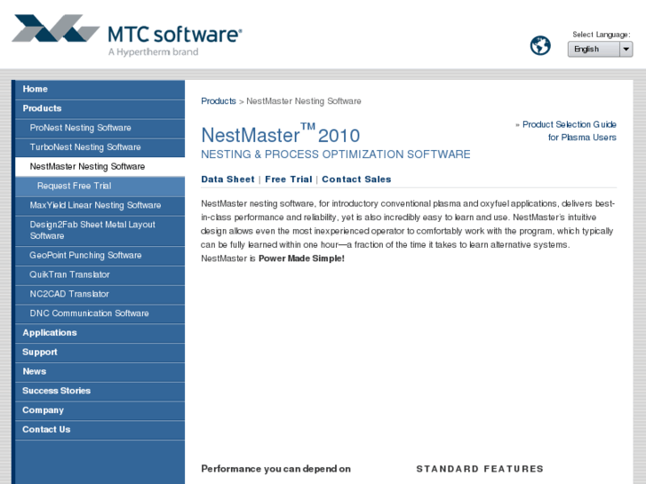Click the globe language icon
Image resolution: width=646 pixels, height=484 pixels.
tap(540, 45)
